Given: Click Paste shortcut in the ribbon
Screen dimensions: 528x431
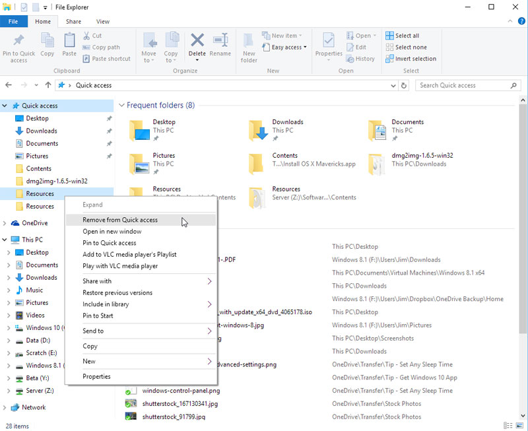Looking at the screenshot, I should [106, 59].
